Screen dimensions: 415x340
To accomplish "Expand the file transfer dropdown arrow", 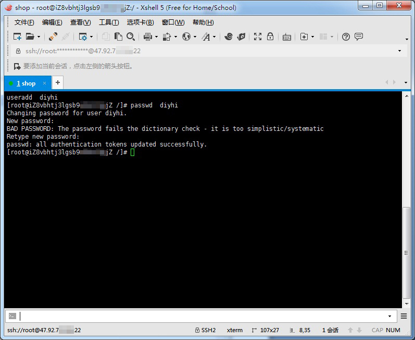I will (175, 37).
